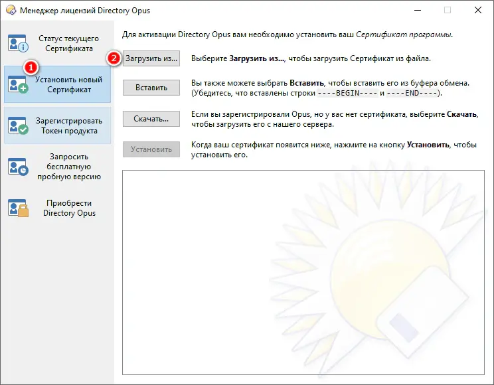Click the register product token icon

point(18,125)
